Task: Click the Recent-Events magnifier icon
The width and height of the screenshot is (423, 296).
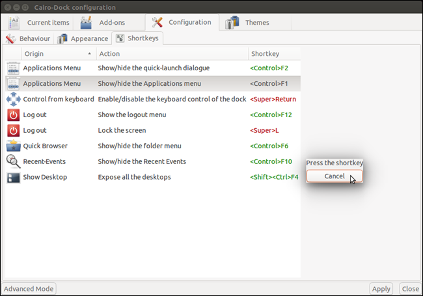Action: click(x=13, y=161)
